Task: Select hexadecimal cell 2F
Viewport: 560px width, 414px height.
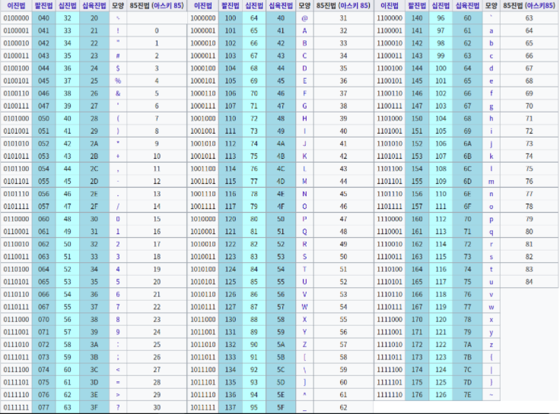Action: click(x=94, y=207)
